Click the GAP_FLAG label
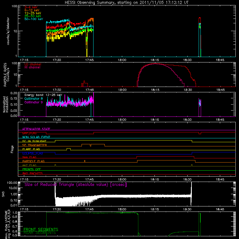The width and height of the screenshot is (239, 239). tap(29, 133)
